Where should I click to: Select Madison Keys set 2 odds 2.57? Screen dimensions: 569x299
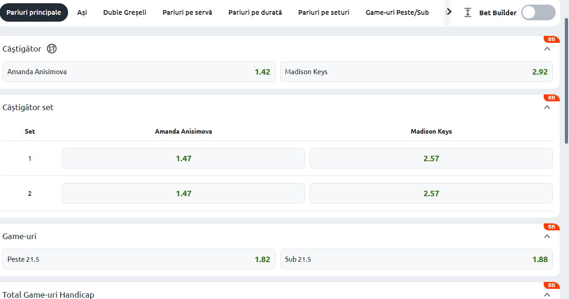point(431,193)
